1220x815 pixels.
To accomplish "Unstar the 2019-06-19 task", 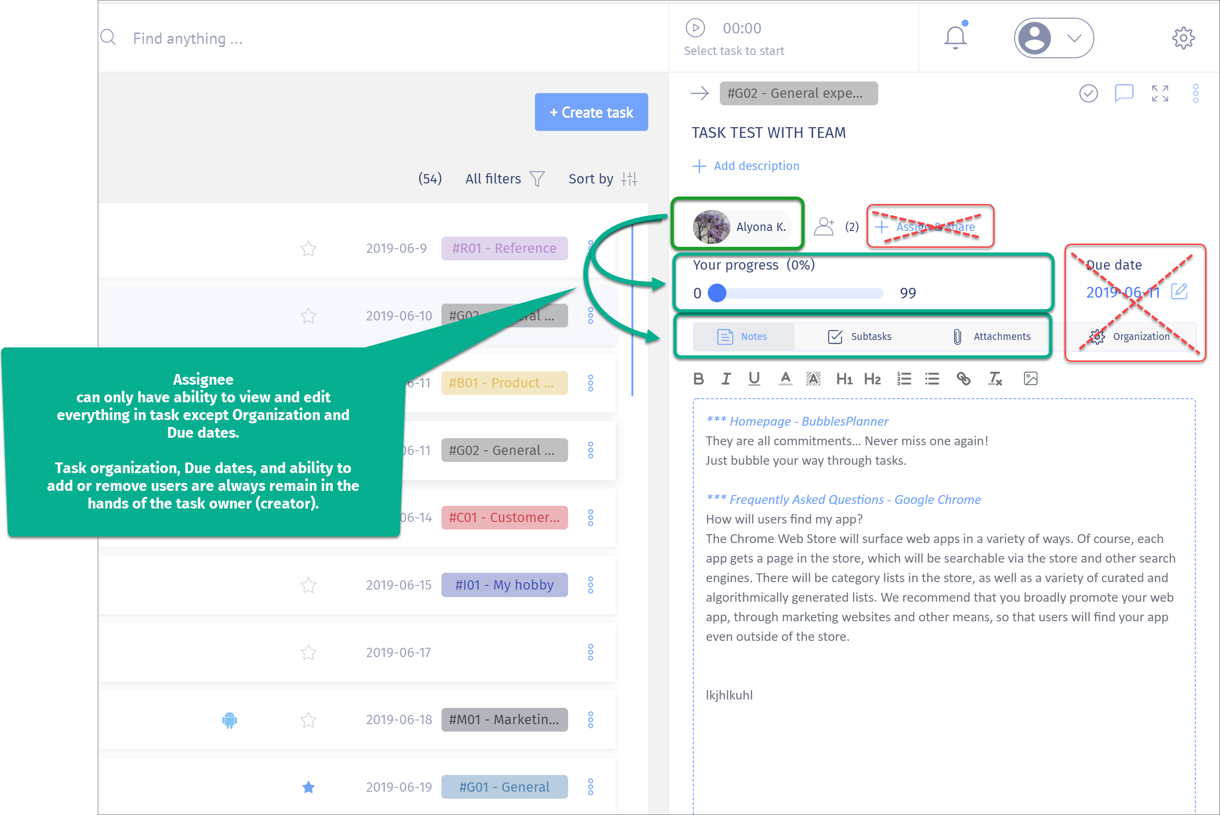I will click(309, 787).
